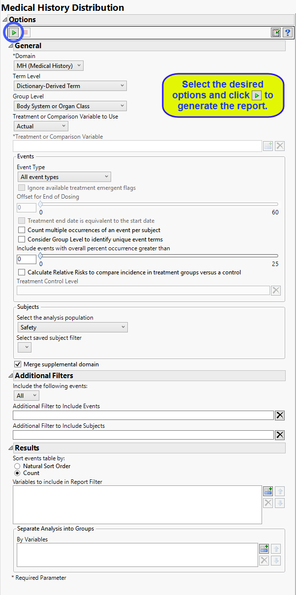Select Natural Sort Order radio button
This screenshot has height=595, width=296.
click(18, 466)
